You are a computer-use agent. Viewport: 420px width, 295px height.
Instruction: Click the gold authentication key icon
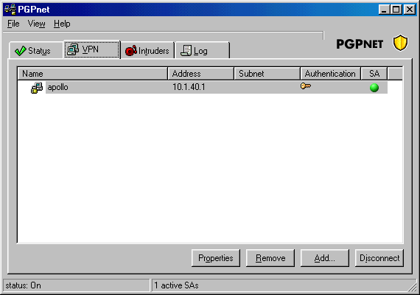point(306,86)
